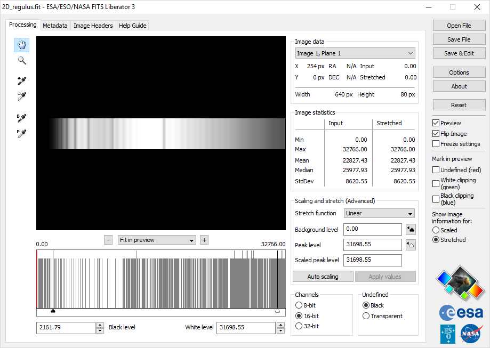This screenshot has height=348, width=490.
Task: Select the Peak level (P) eyedropper
Action: (22, 133)
